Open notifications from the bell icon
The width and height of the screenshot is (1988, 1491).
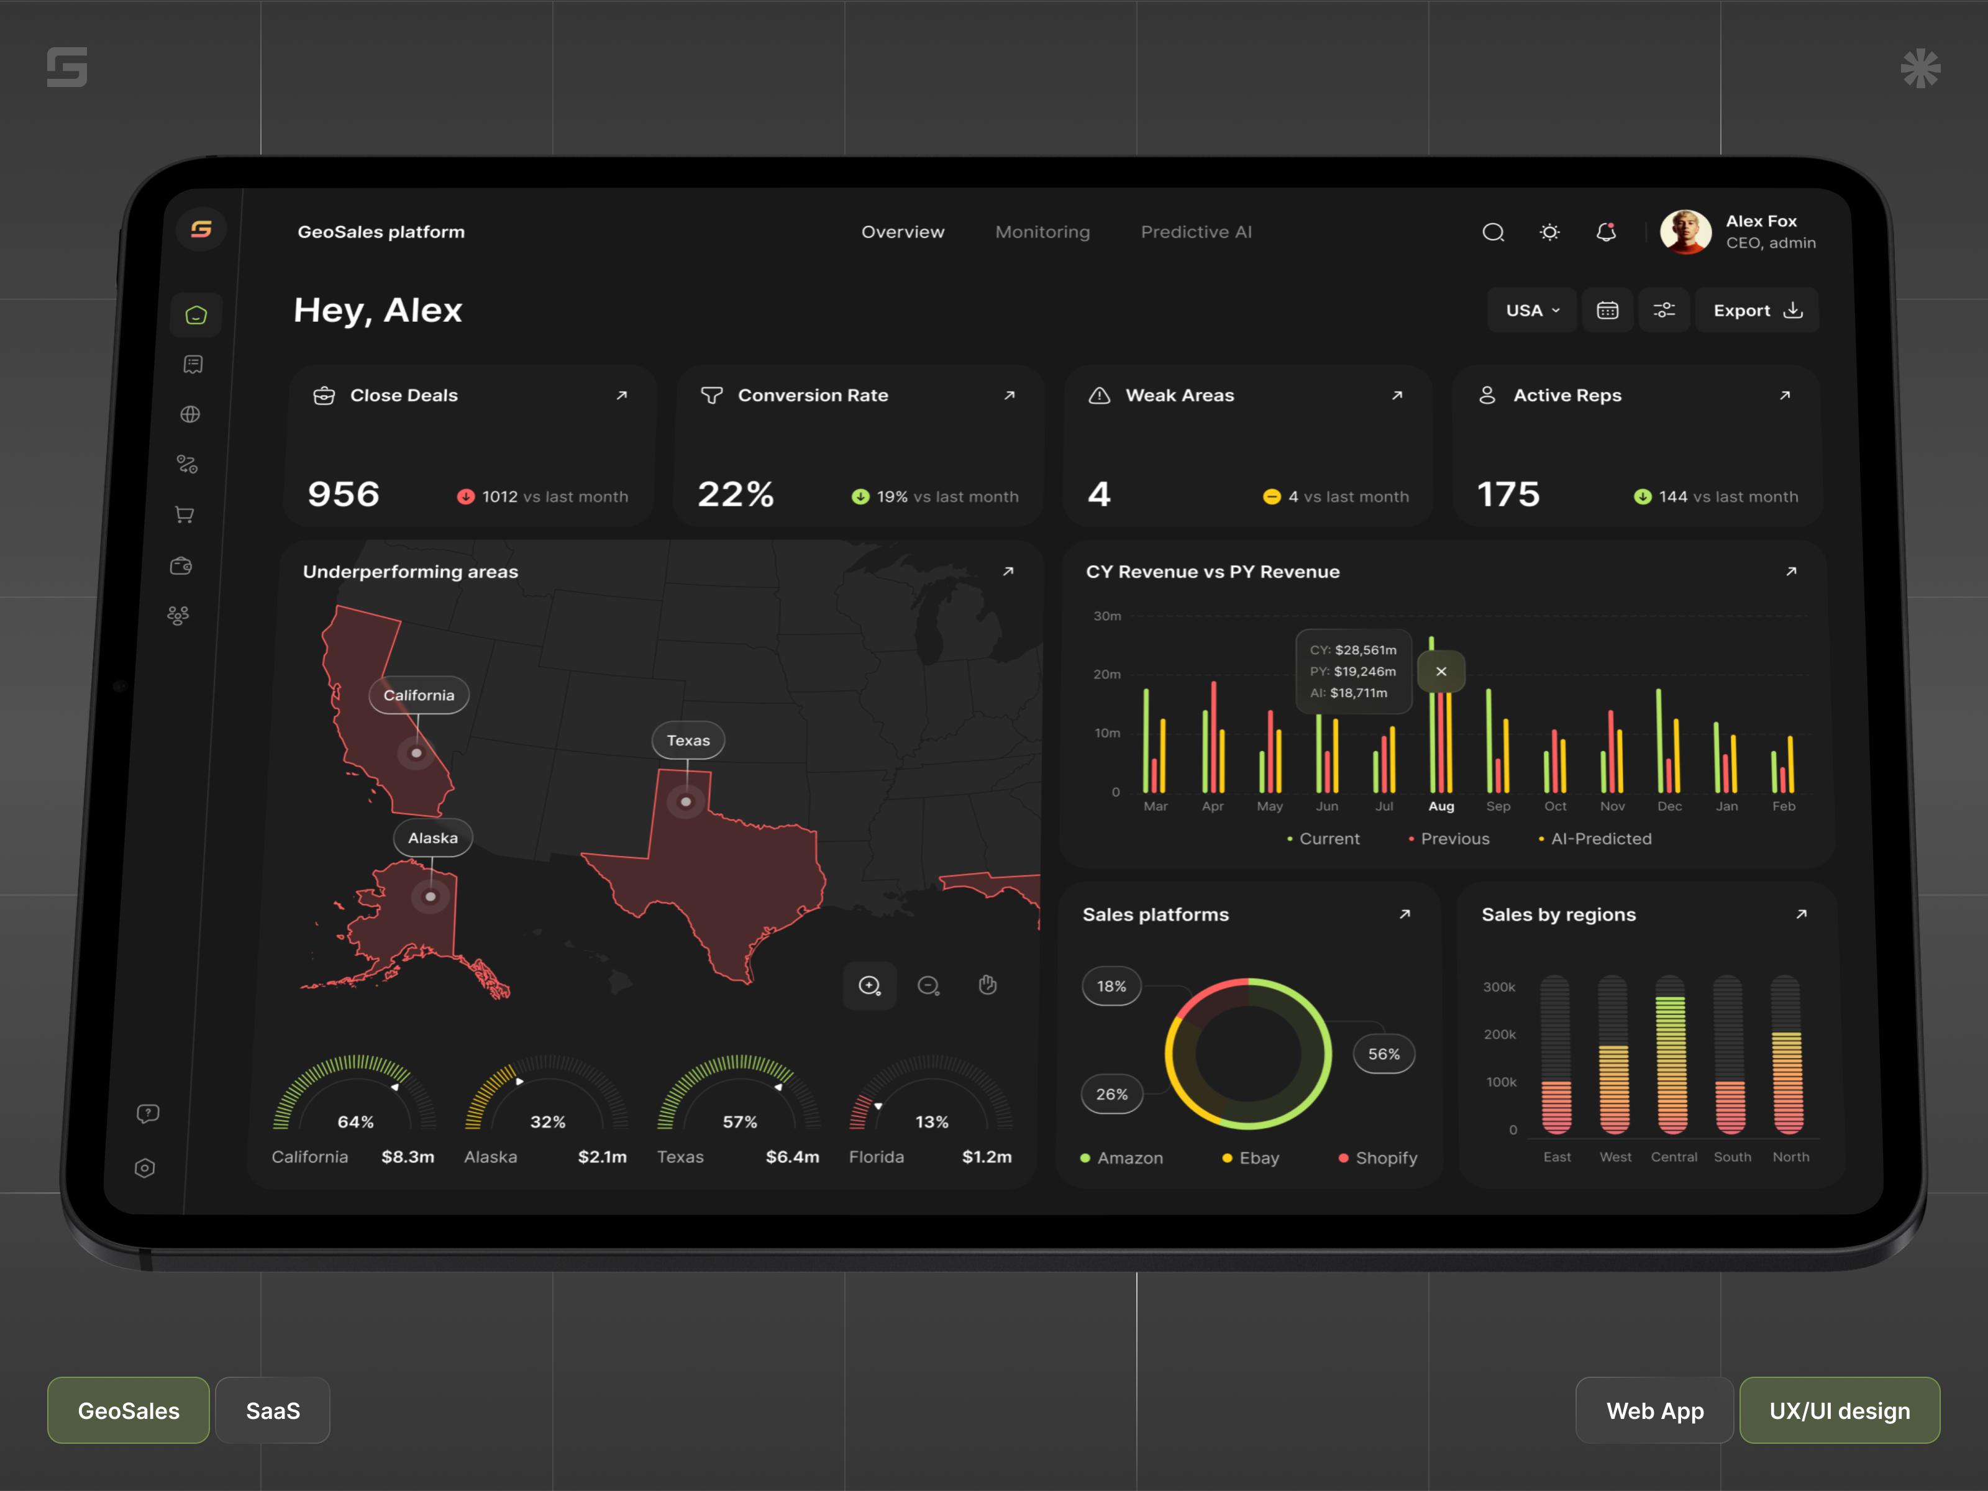coord(1606,232)
